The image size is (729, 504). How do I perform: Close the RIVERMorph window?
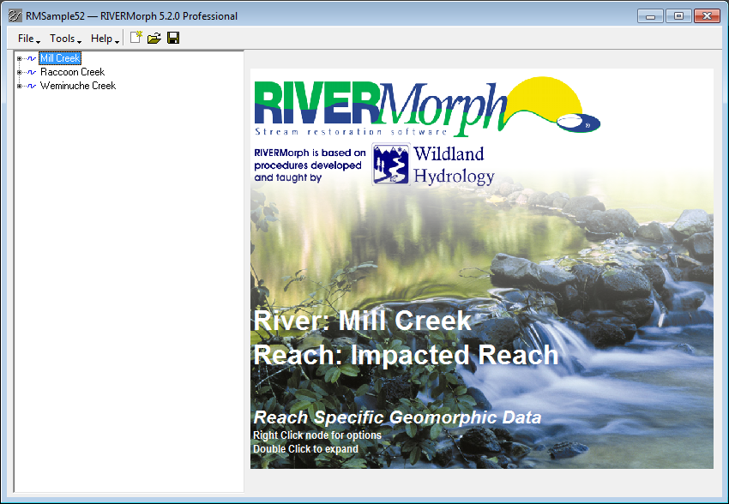point(707,16)
